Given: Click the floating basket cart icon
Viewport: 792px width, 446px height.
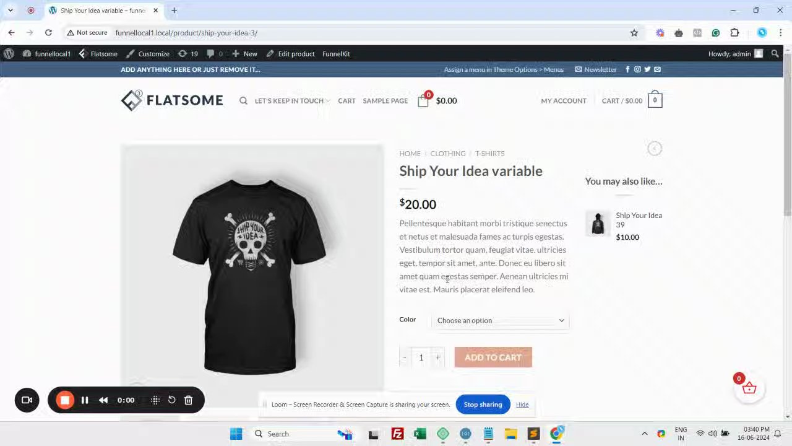Looking at the screenshot, I should tap(749, 388).
